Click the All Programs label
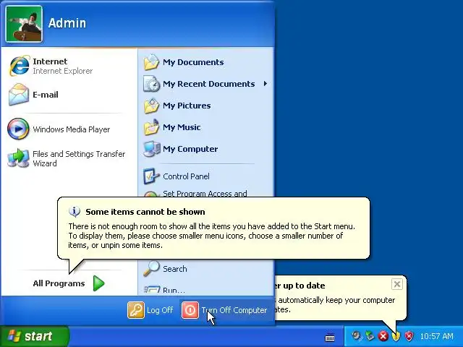The height and width of the screenshot is (347, 463). coord(59,283)
